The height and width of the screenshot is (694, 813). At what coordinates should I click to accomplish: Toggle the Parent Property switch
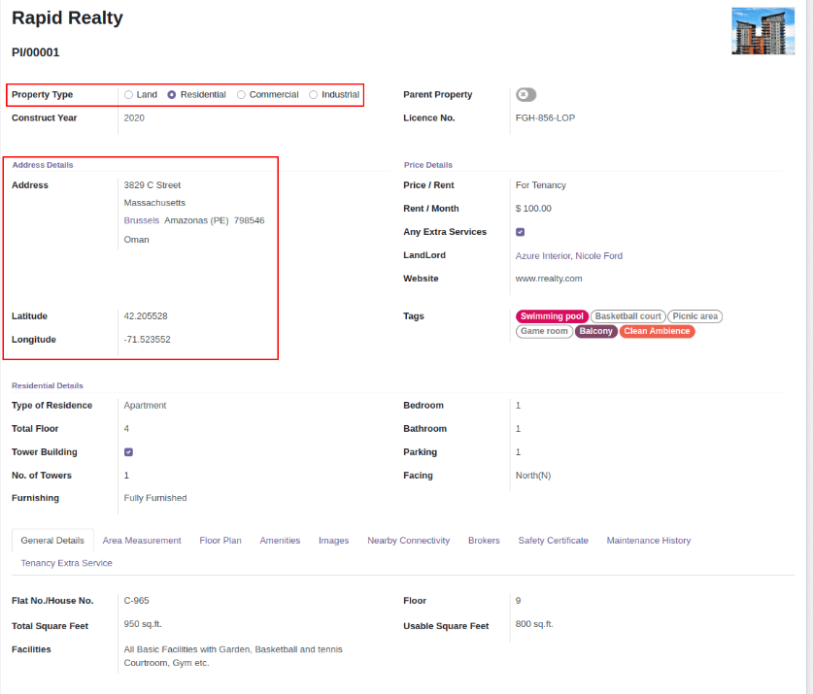(x=525, y=94)
